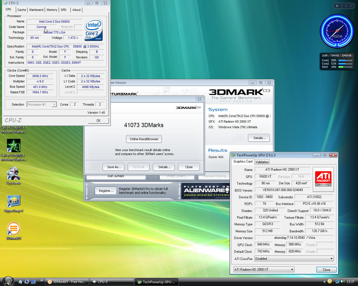Close the 3DMark score dialog with X

pyautogui.click(x=199, y=99)
